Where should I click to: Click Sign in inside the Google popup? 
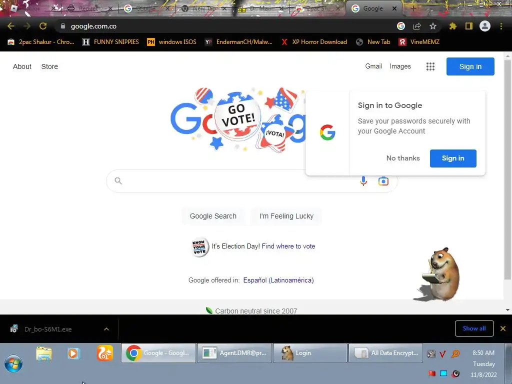pos(453,158)
